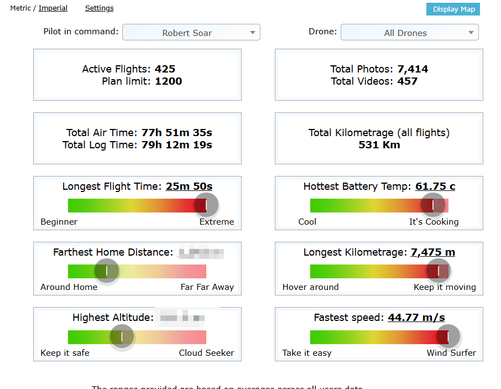Click the Pilot dropdown arrow icon
Image resolution: width=501 pixels, height=389 pixels.
click(252, 33)
